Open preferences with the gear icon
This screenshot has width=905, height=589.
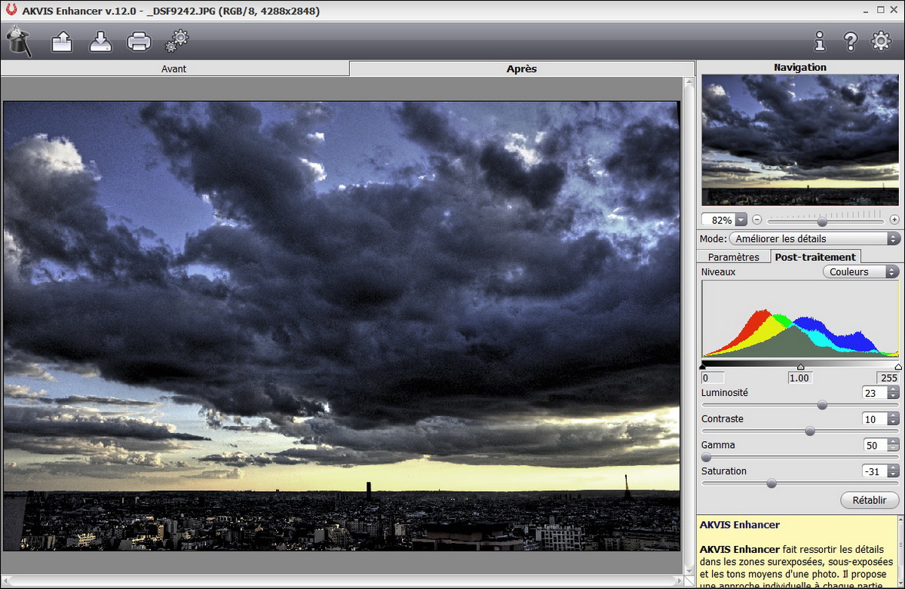click(881, 41)
